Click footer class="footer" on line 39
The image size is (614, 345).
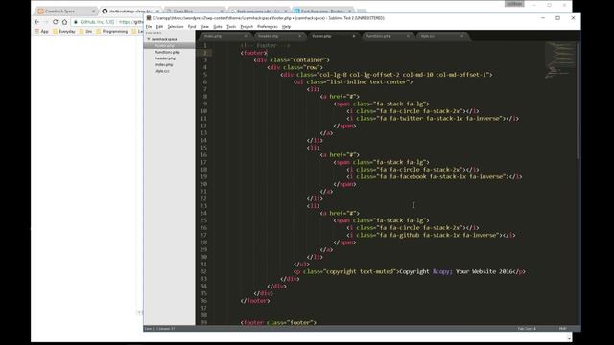[x=278, y=323]
